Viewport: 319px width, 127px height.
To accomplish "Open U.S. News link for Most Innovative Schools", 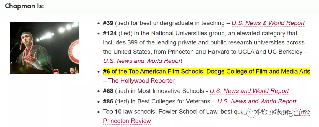I will pos(249,91).
